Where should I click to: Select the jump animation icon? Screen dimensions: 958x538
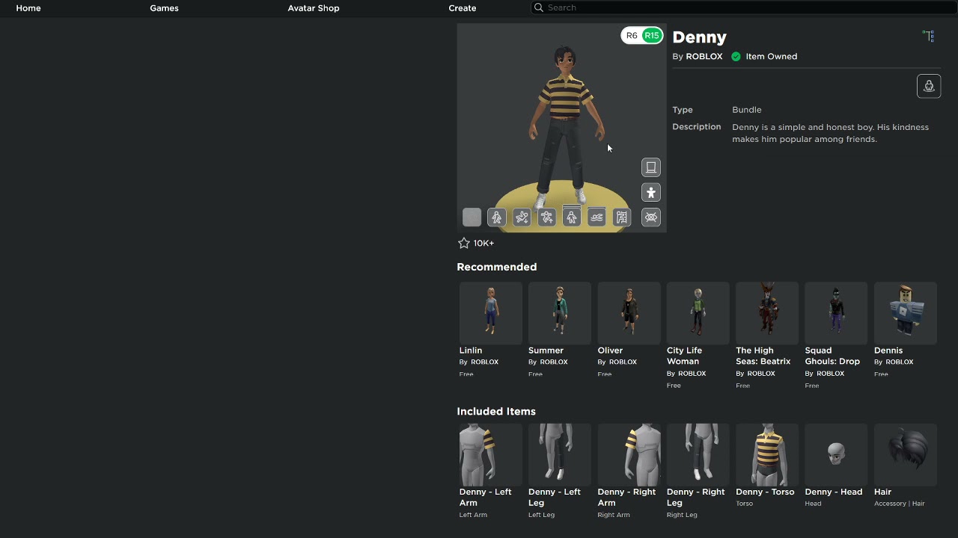coord(547,217)
